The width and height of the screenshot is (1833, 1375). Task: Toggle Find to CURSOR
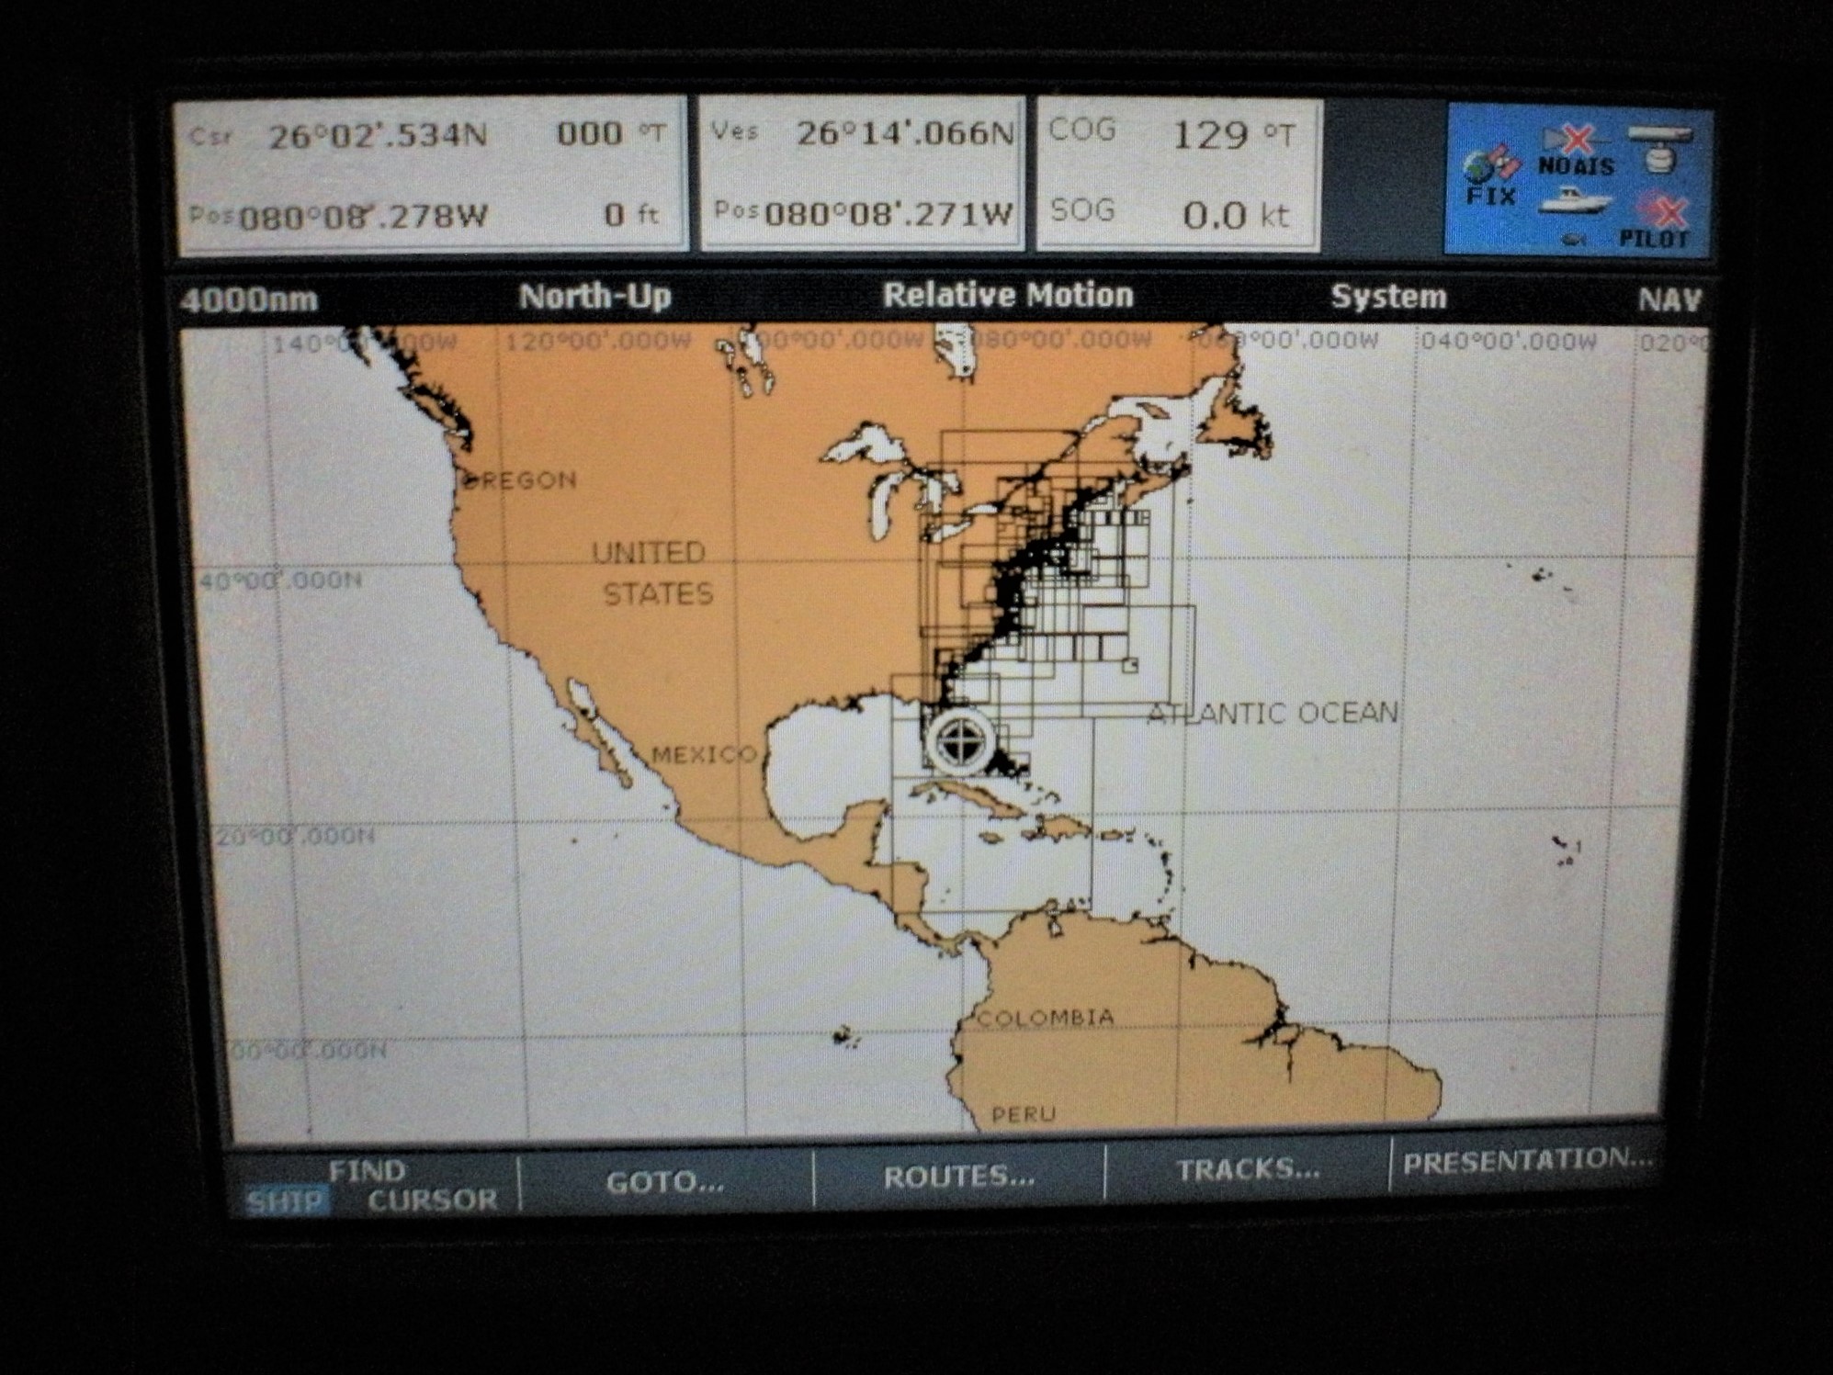(432, 1200)
